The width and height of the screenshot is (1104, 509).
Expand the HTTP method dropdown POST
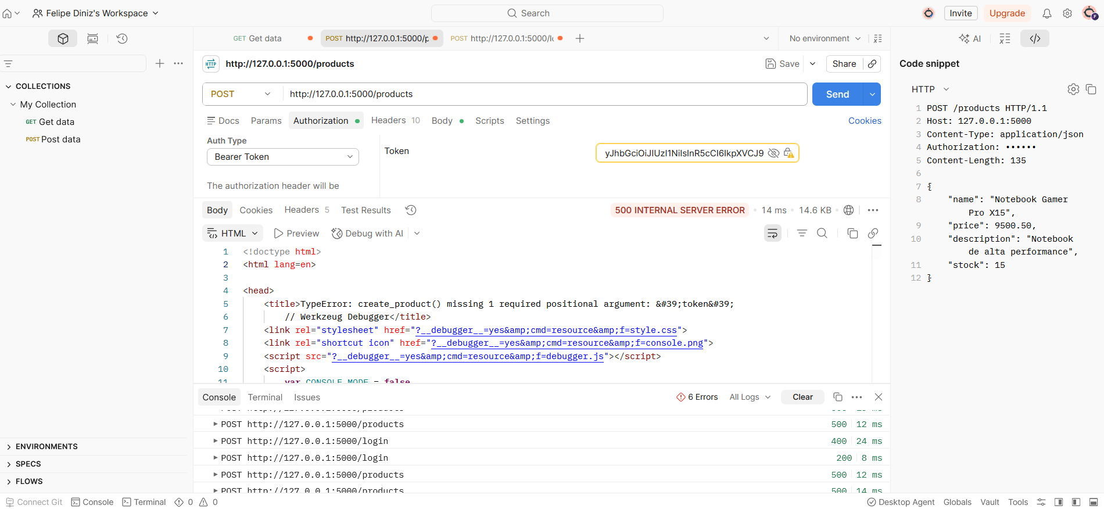tap(242, 94)
